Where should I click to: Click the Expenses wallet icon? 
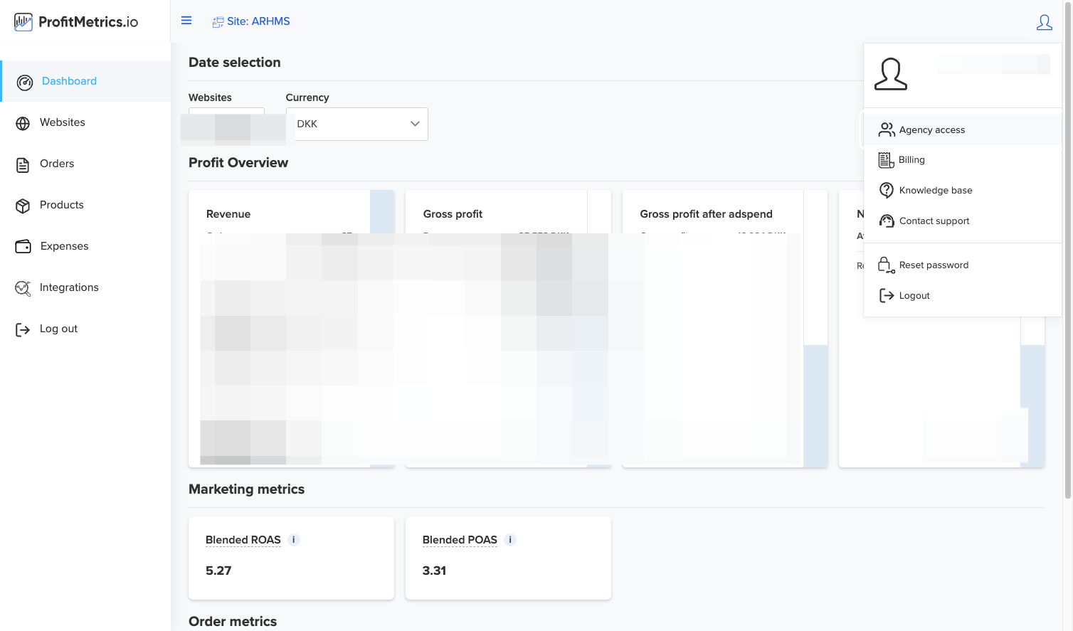point(23,247)
